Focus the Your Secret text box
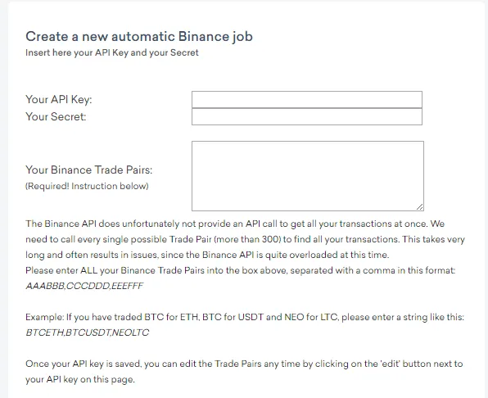Image resolution: width=488 pixels, height=398 pixels. coord(307,116)
